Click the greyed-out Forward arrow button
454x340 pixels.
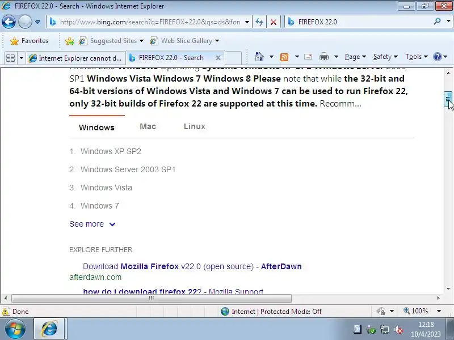(x=25, y=22)
